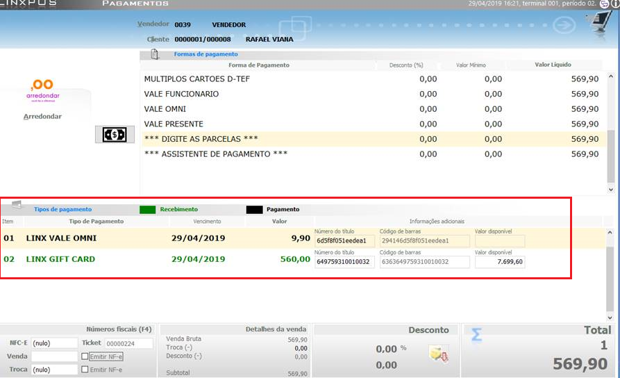Click the Venda number field
Screen dimensions: 620x378
pyautogui.click(x=54, y=356)
